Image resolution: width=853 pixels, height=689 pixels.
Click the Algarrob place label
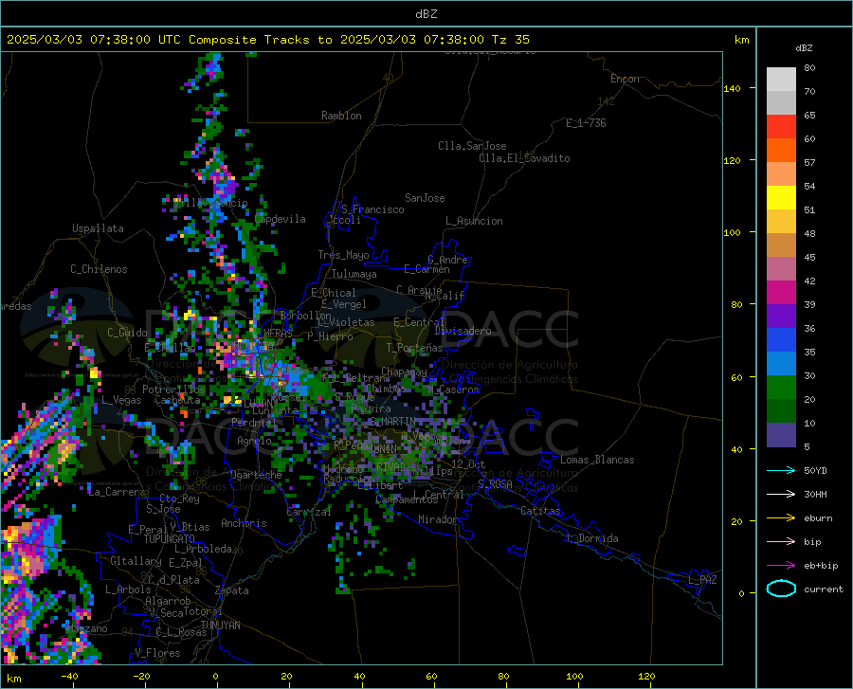click(x=168, y=601)
